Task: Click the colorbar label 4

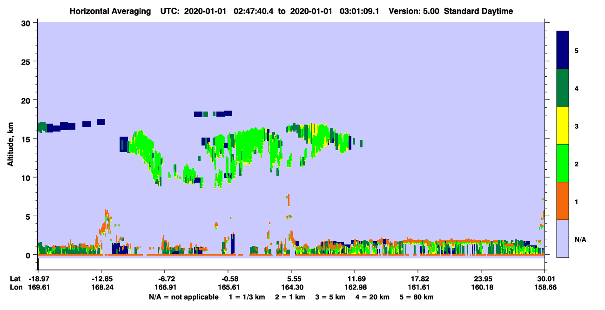Action: 577,88
